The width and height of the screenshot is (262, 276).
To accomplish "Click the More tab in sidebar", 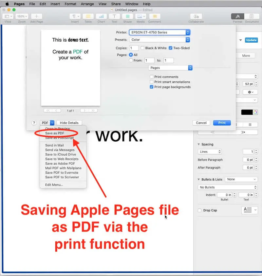I will [x=246, y=56].
